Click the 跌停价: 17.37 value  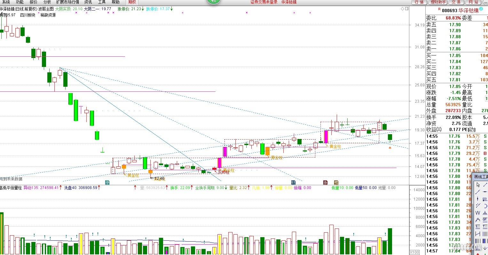[x=158, y=9]
